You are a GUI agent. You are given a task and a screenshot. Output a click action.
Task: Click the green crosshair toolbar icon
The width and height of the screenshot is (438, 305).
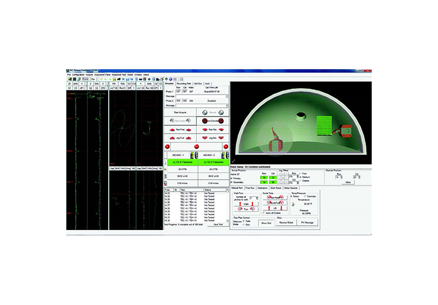[x=166, y=79]
